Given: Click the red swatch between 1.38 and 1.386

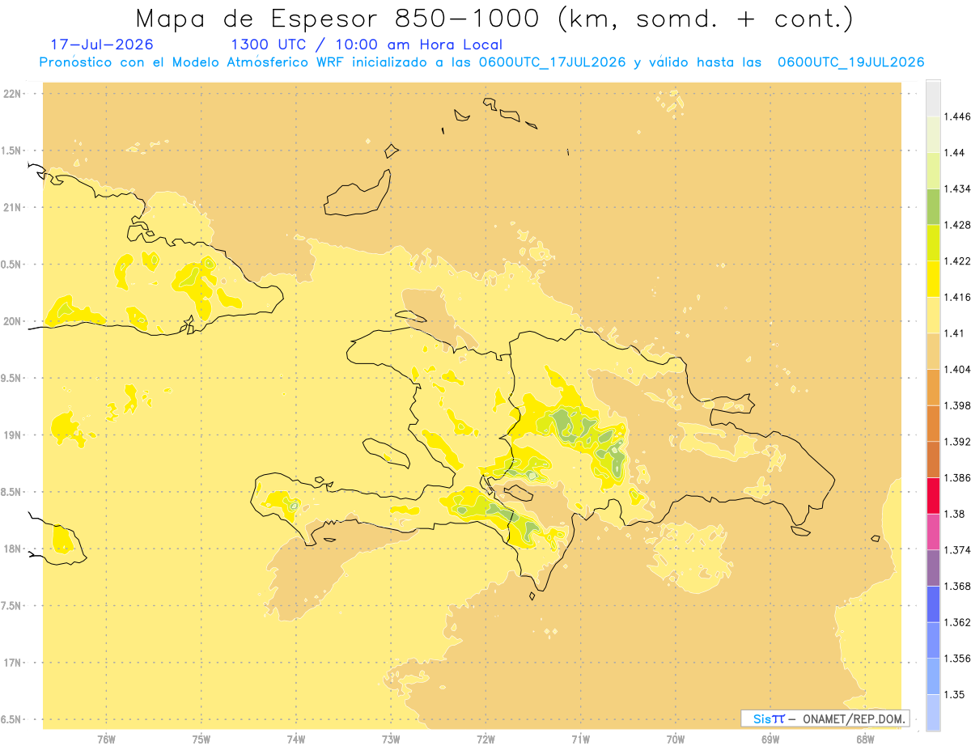Looking at the screenshot, I should pos(933,495).
